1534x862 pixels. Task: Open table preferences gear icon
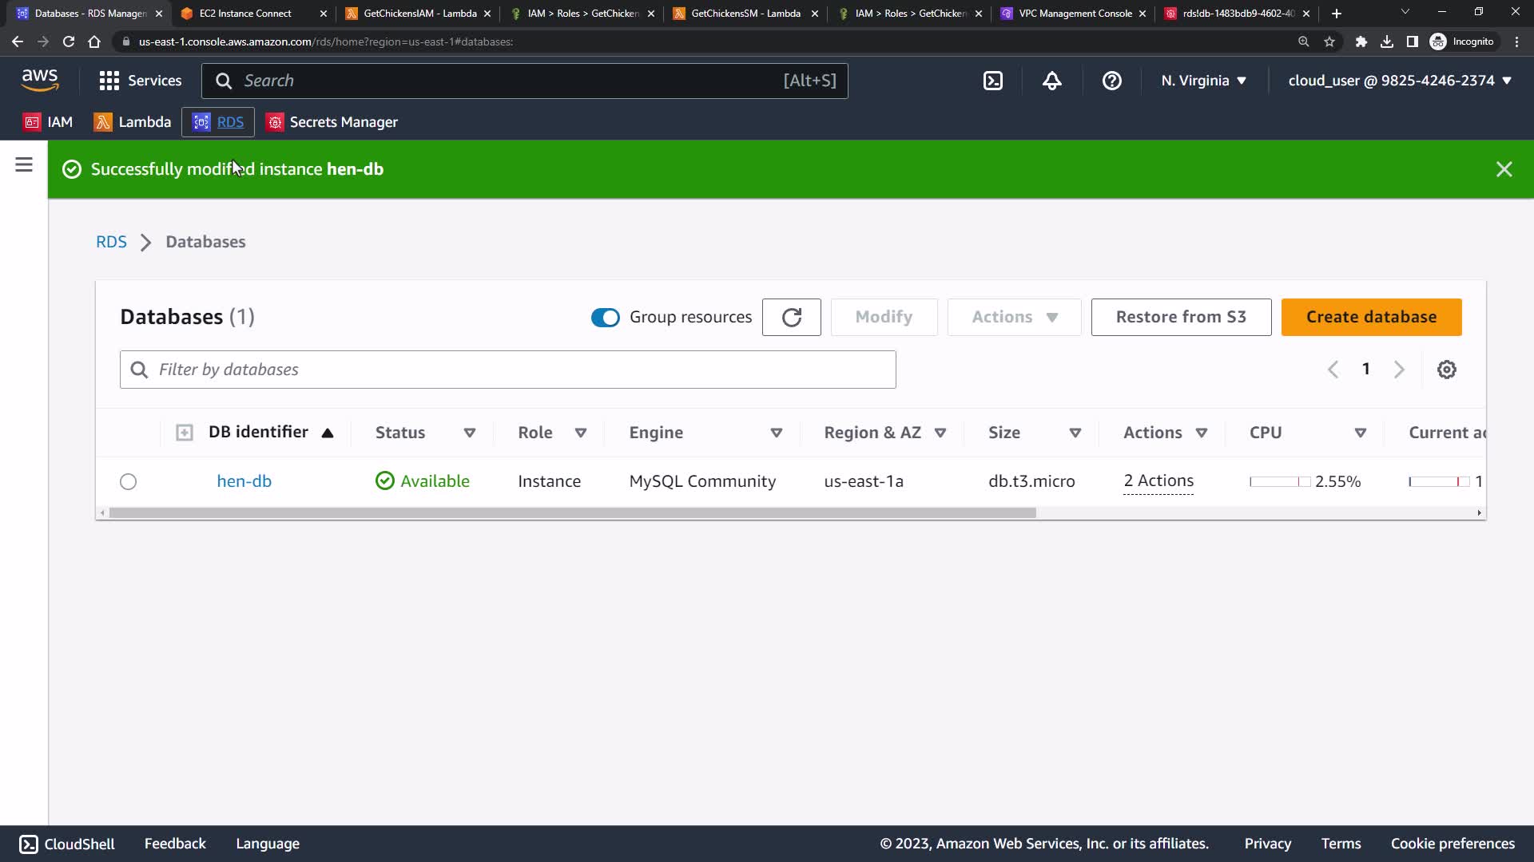click(1446, 370)
